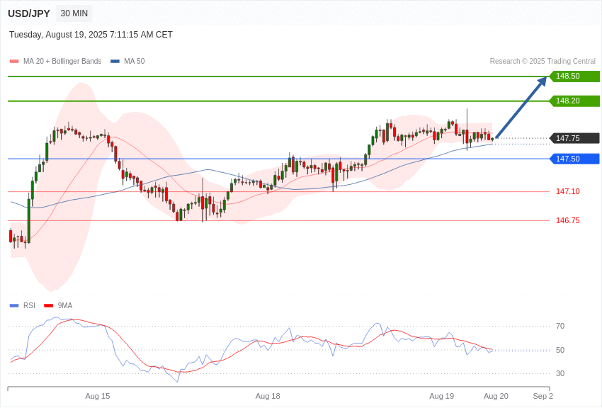Click the Aug 20 date axis label

(x=496, y=396)
